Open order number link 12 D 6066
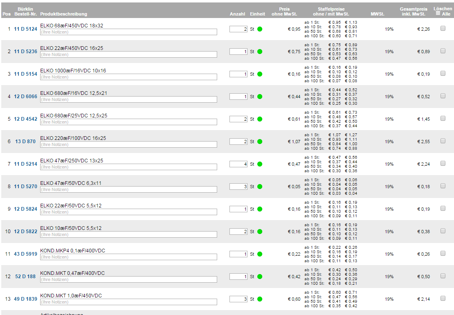454x315 pixels. (25, 97)
